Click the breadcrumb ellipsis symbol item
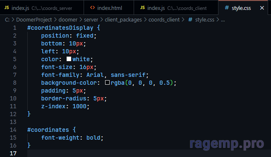The image size is (271, 157). point(223,20)
